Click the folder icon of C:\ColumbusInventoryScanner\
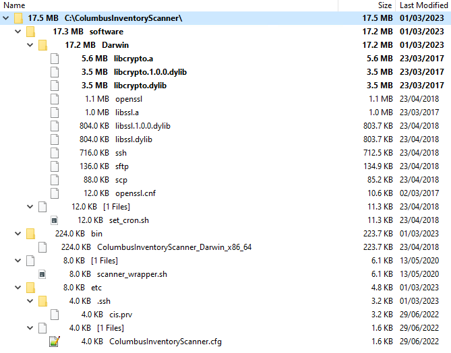 [19, 18]
